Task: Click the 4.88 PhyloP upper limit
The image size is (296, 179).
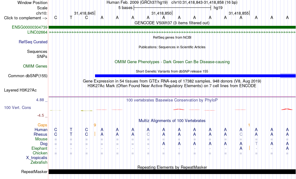Action: tap(40, 100)
